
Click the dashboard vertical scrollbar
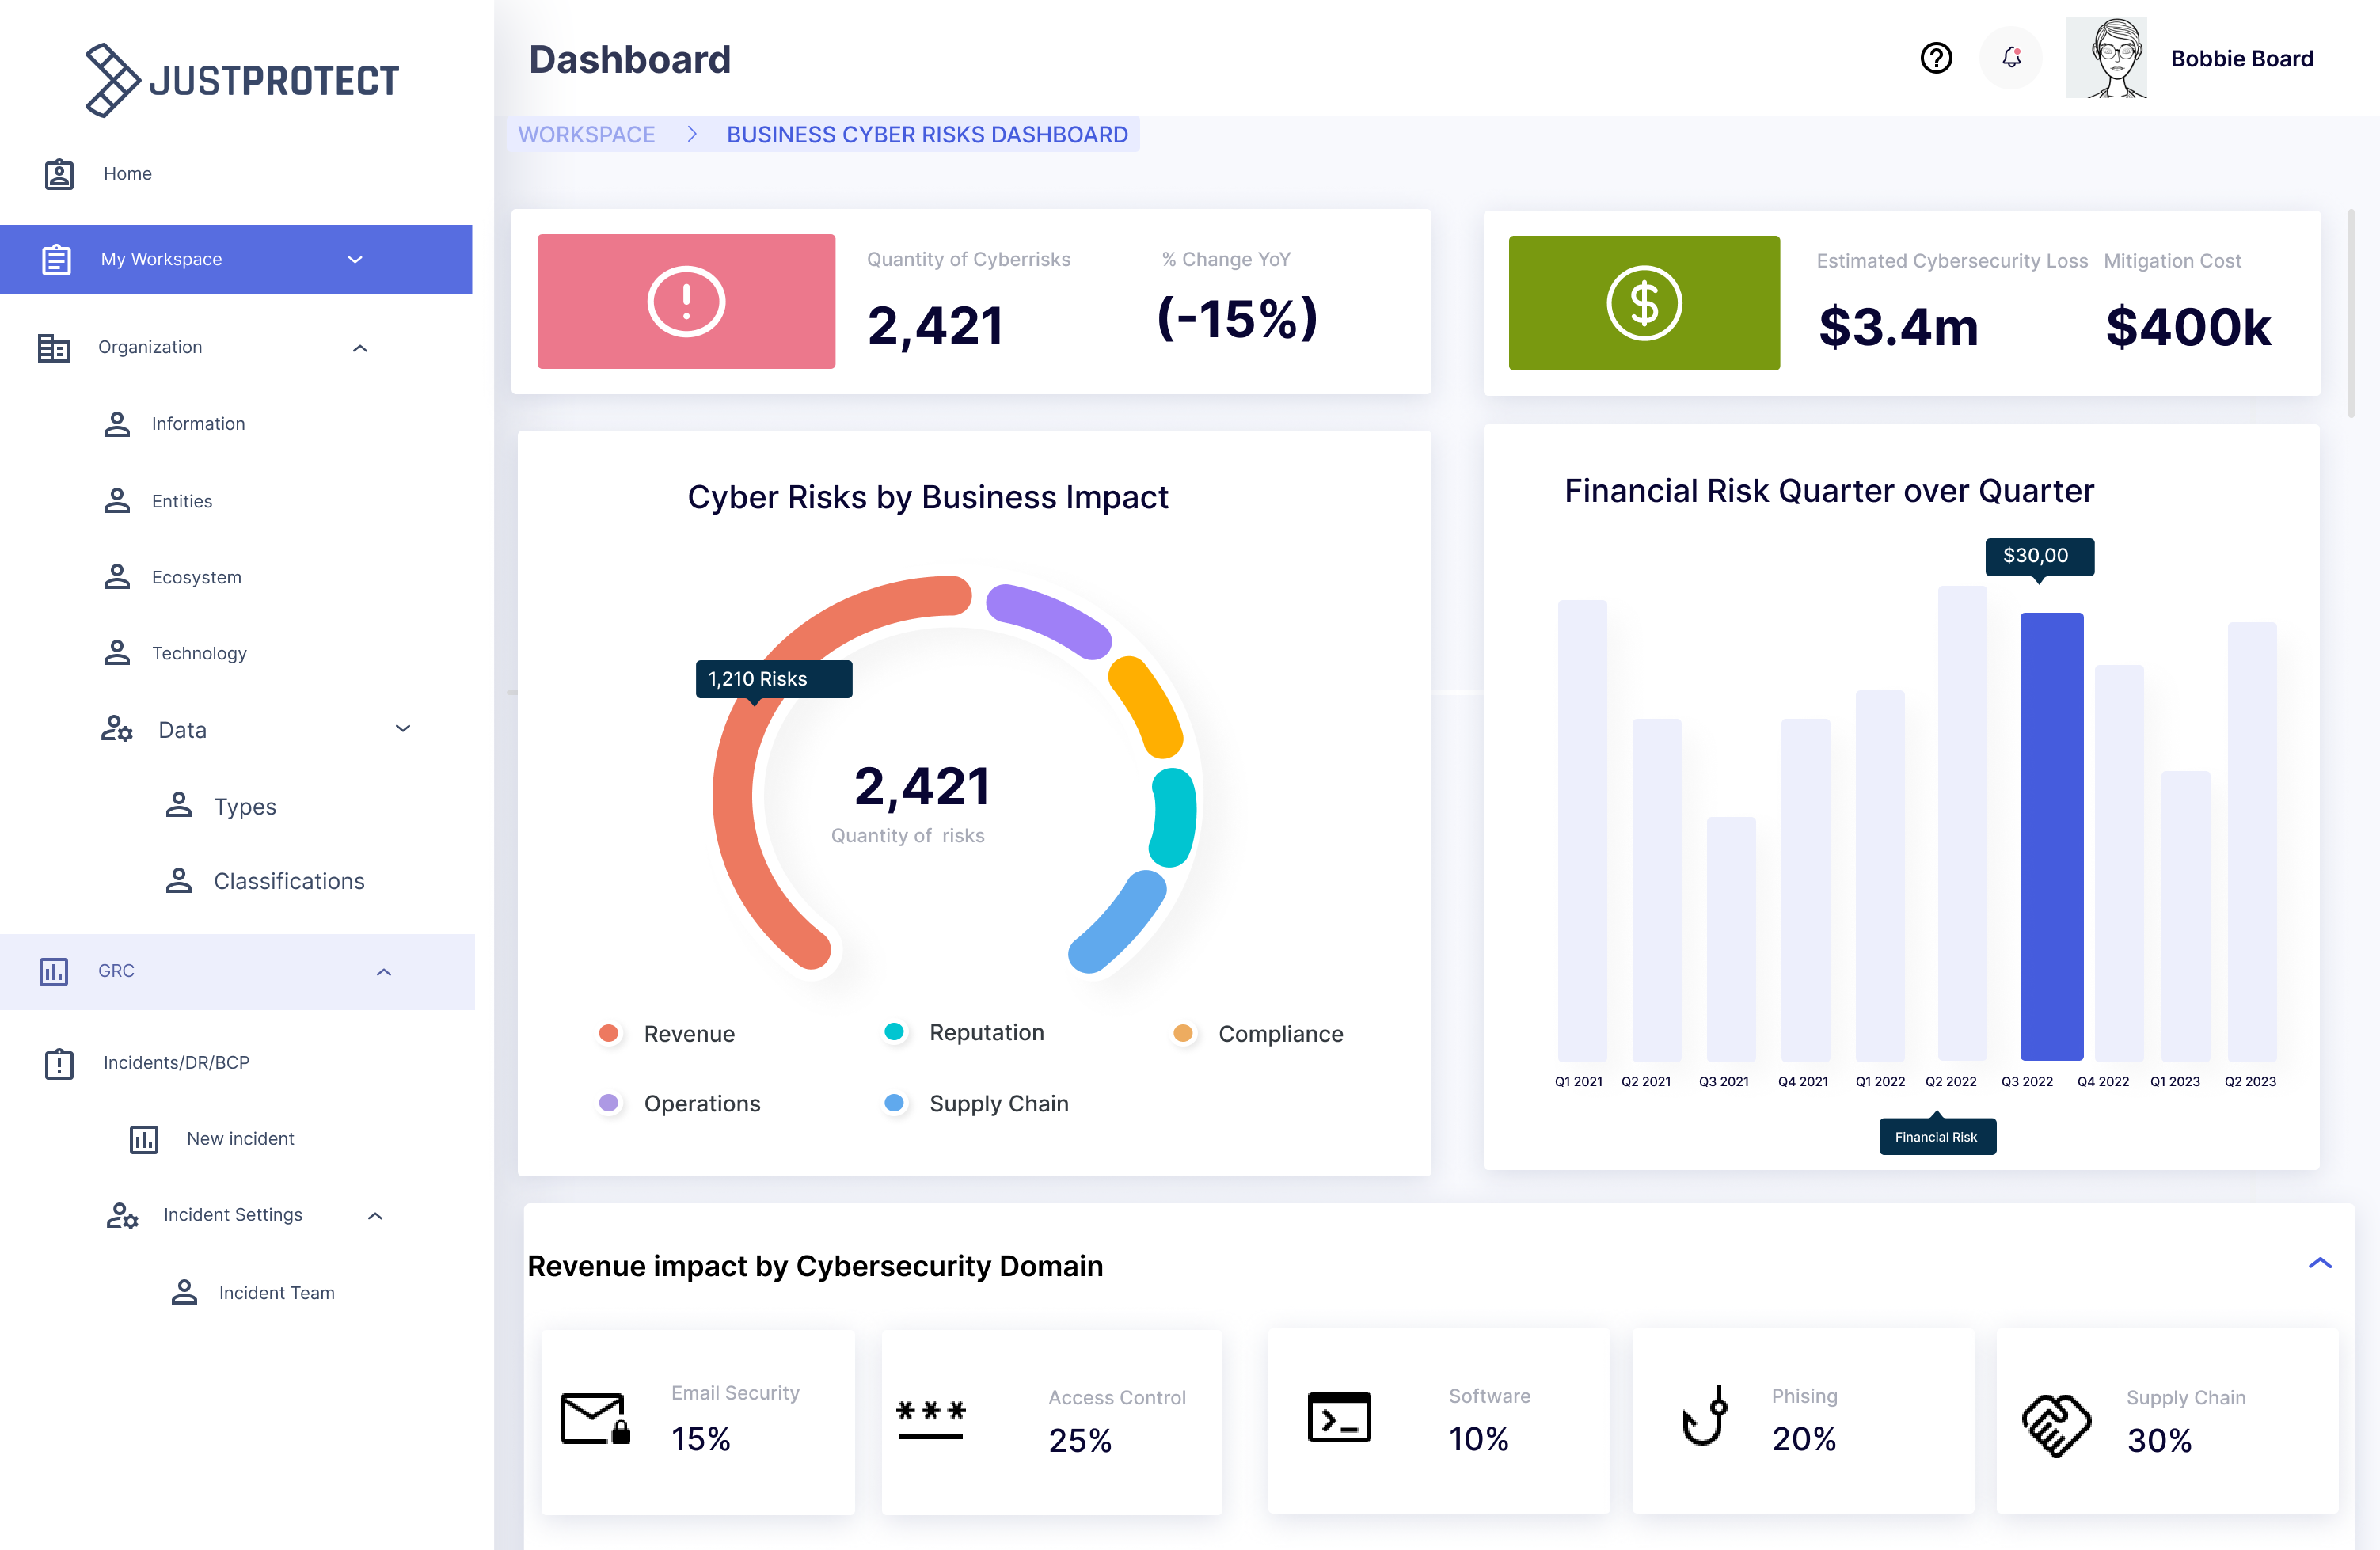pos(2351,313)
